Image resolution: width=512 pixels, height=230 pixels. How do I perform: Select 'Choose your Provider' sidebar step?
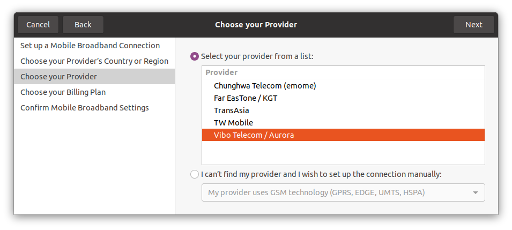pos(59,77)
